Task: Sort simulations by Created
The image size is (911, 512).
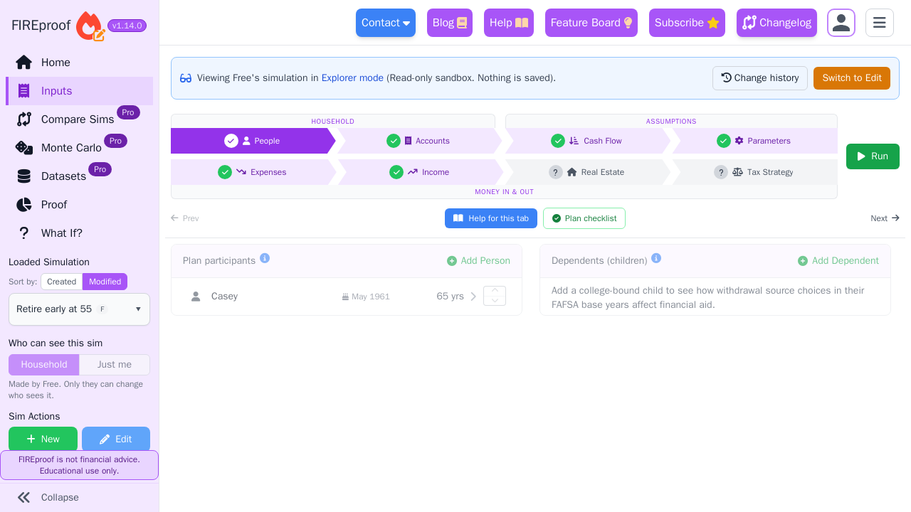Action: (61, 282)
